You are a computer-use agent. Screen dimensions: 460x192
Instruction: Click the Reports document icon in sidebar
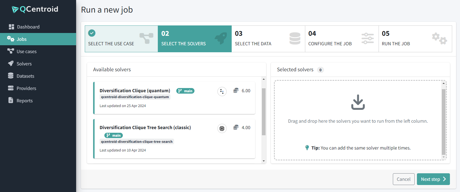click(x=11, y=100)
